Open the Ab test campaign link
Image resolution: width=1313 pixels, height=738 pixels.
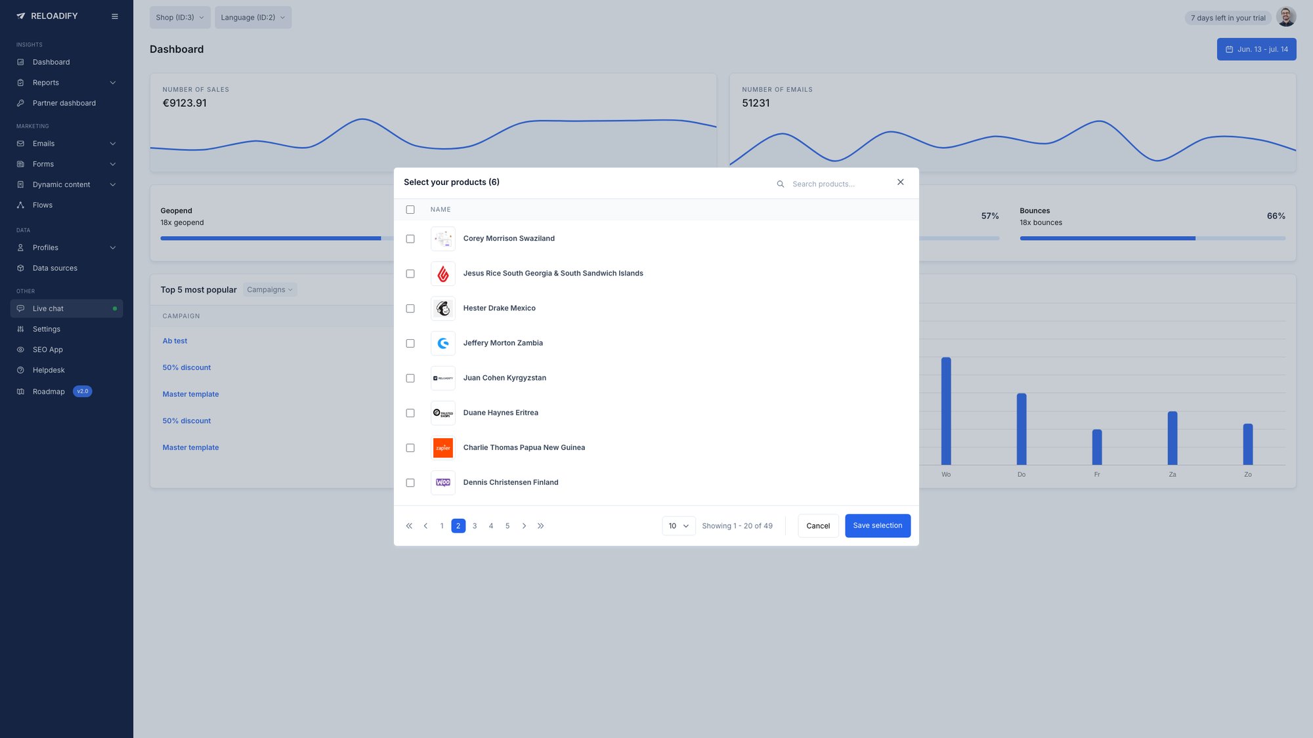(175, 340)
